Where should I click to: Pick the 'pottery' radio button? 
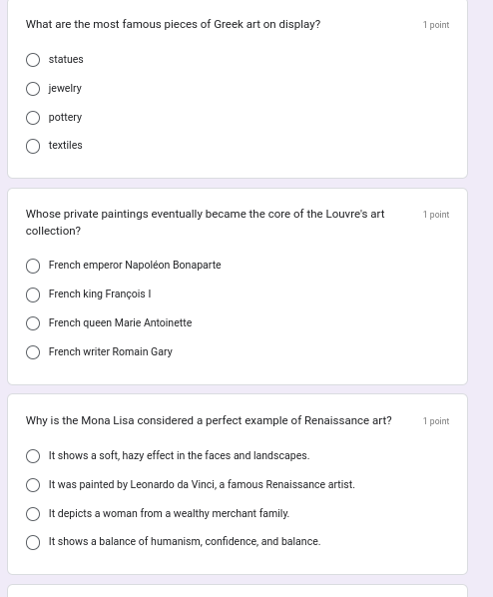(33, 118)
